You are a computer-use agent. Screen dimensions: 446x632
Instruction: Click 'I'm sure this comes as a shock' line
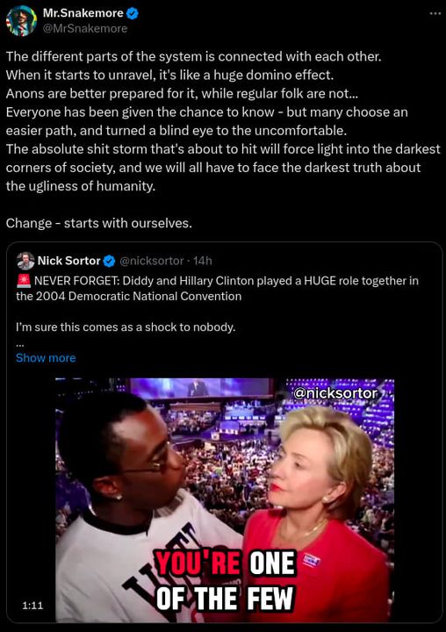[x=126, y=327]
